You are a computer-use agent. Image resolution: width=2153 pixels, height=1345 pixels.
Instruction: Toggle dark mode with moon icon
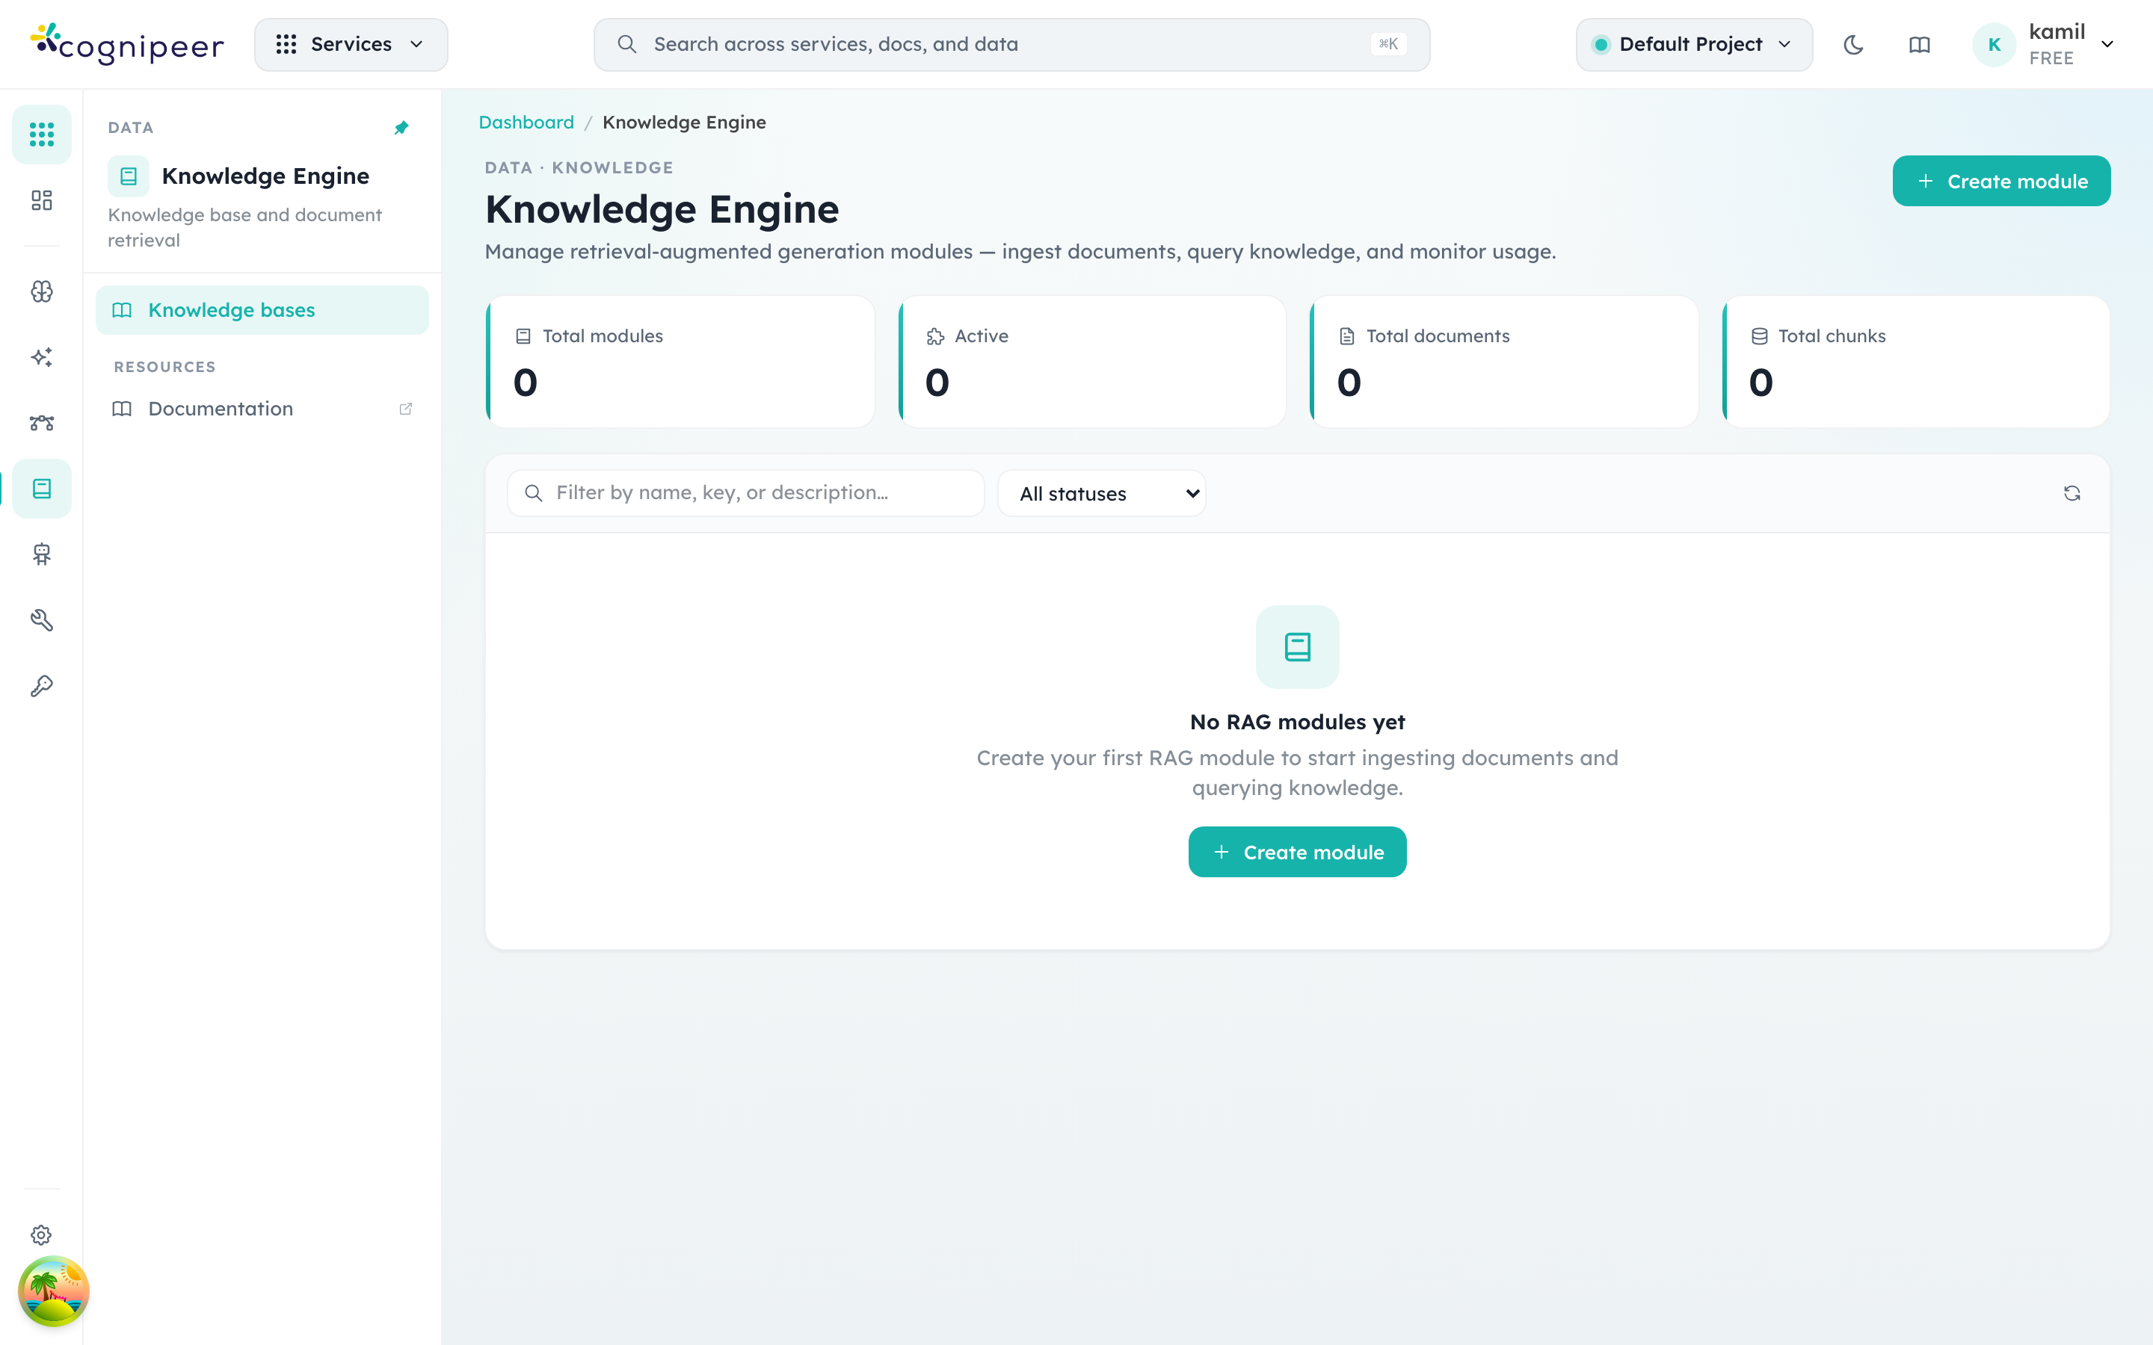click(1853, 45)
